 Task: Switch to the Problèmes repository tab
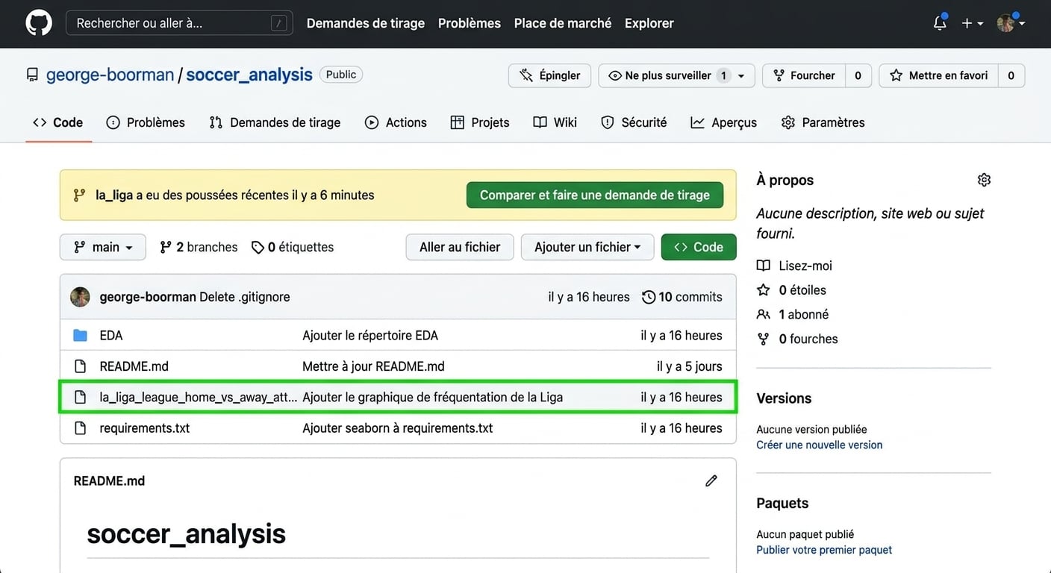[146, 122]
